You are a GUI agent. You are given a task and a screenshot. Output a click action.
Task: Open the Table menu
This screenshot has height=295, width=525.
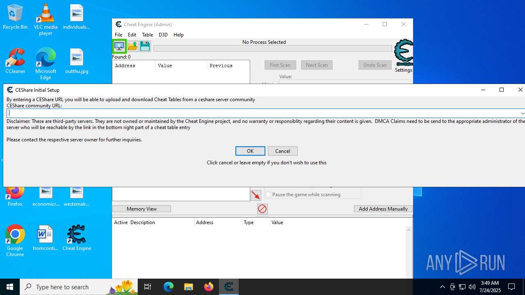pos(147,35)
